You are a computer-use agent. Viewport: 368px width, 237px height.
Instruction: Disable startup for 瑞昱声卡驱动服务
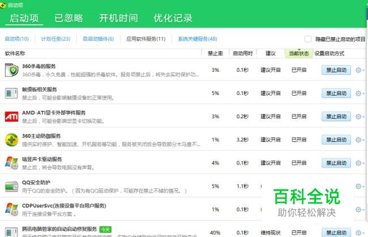click(336, 163)
